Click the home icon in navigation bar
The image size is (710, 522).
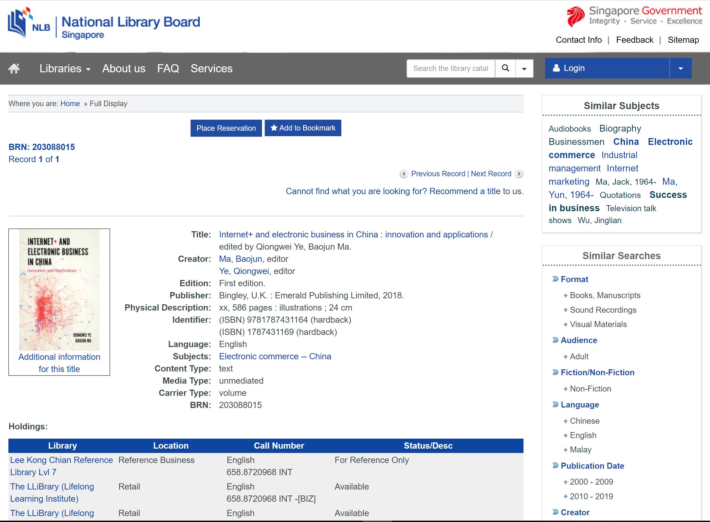(x=14, y=68)
